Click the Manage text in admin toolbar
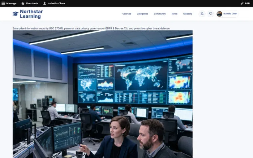Screen dimensions: 253x158 (x=11, y=3)
